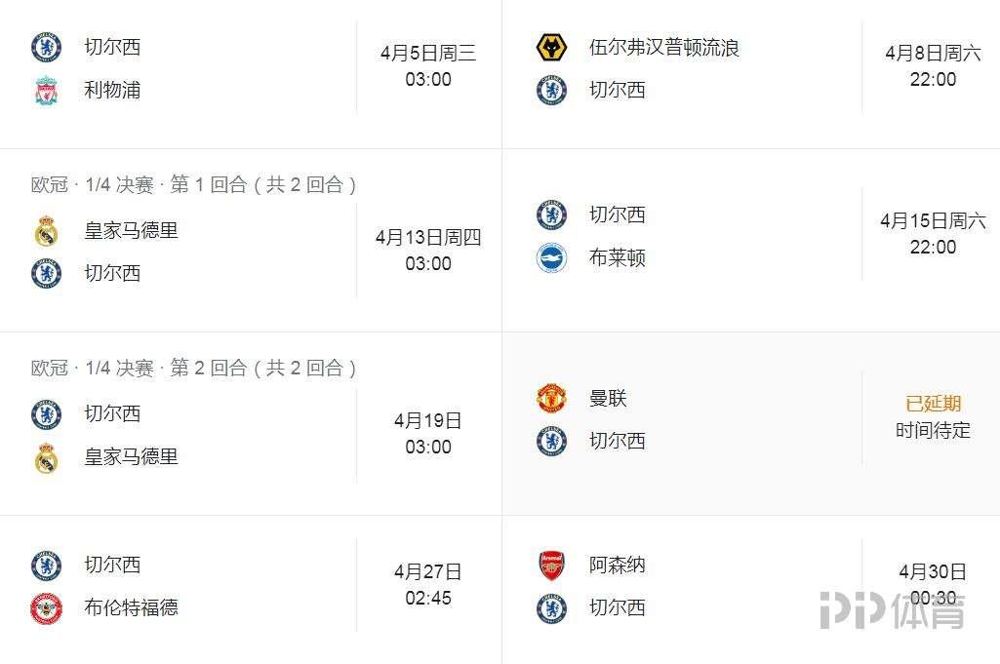The width and height of the screenshot is (1000, 664).
Task: Click the 4月8日周六 22:00 match time
Action: point(933,66)
